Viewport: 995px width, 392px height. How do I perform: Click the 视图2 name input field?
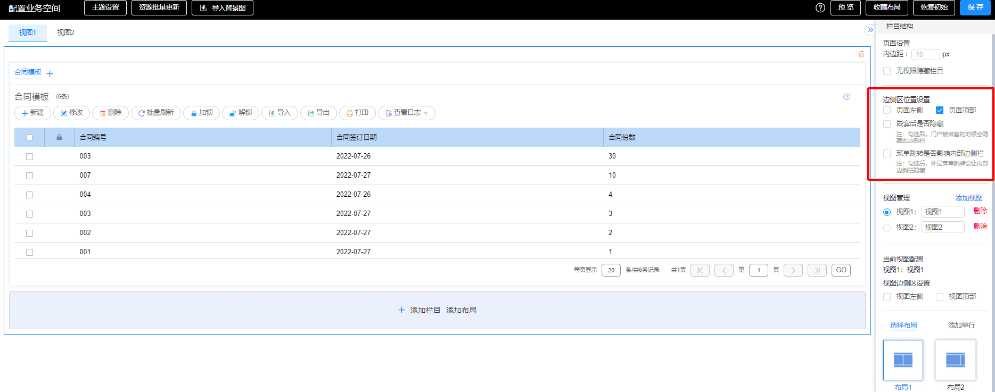[x=943, y=227]
